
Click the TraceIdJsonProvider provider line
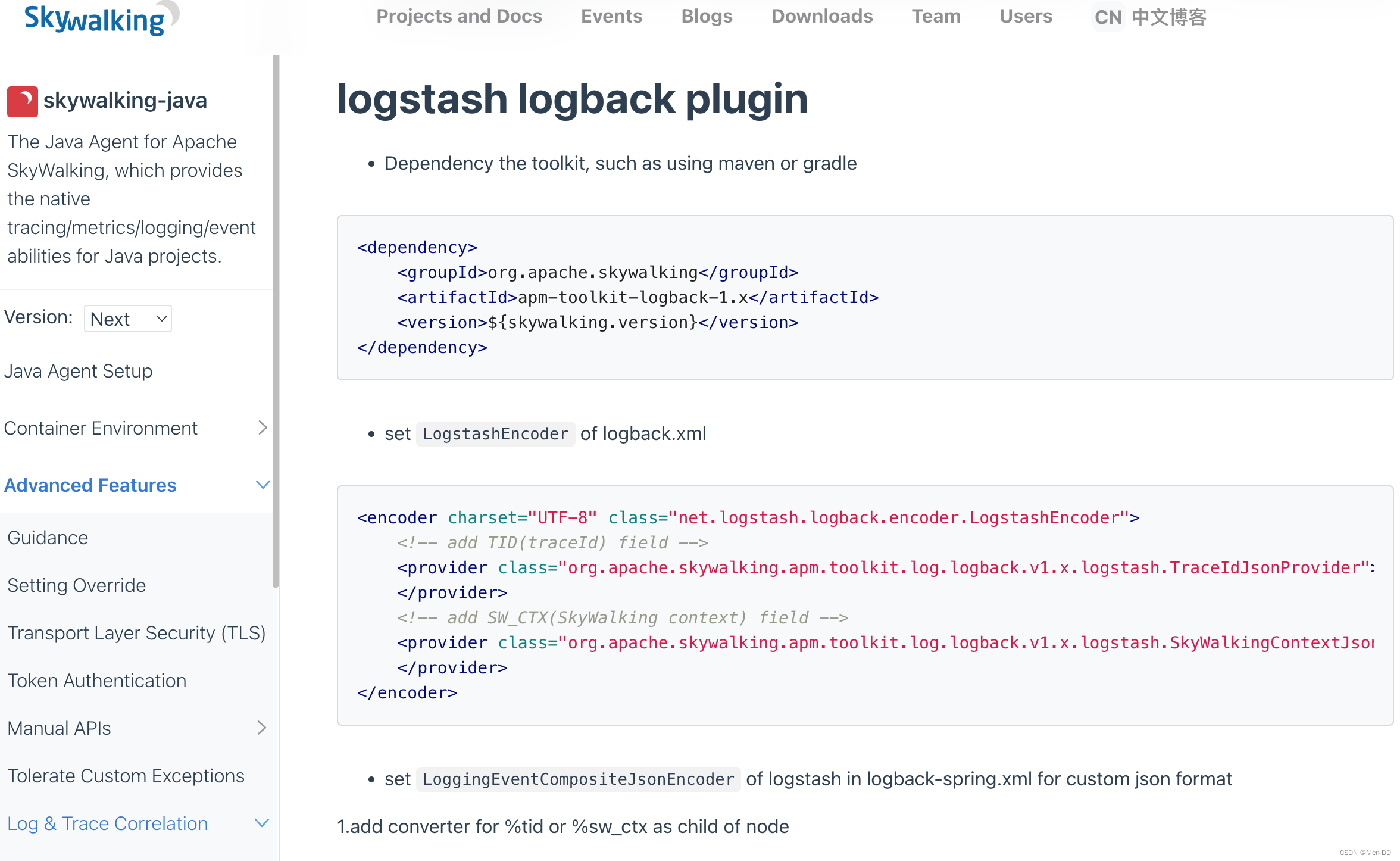[x=886, y=567]
